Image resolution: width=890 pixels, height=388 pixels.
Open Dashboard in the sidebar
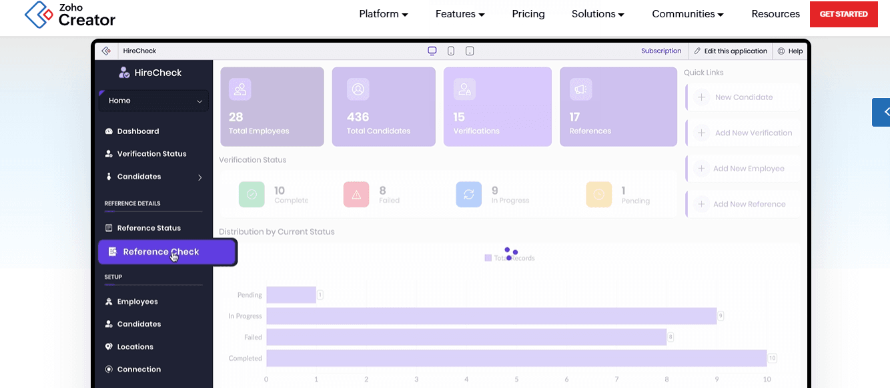138,131
